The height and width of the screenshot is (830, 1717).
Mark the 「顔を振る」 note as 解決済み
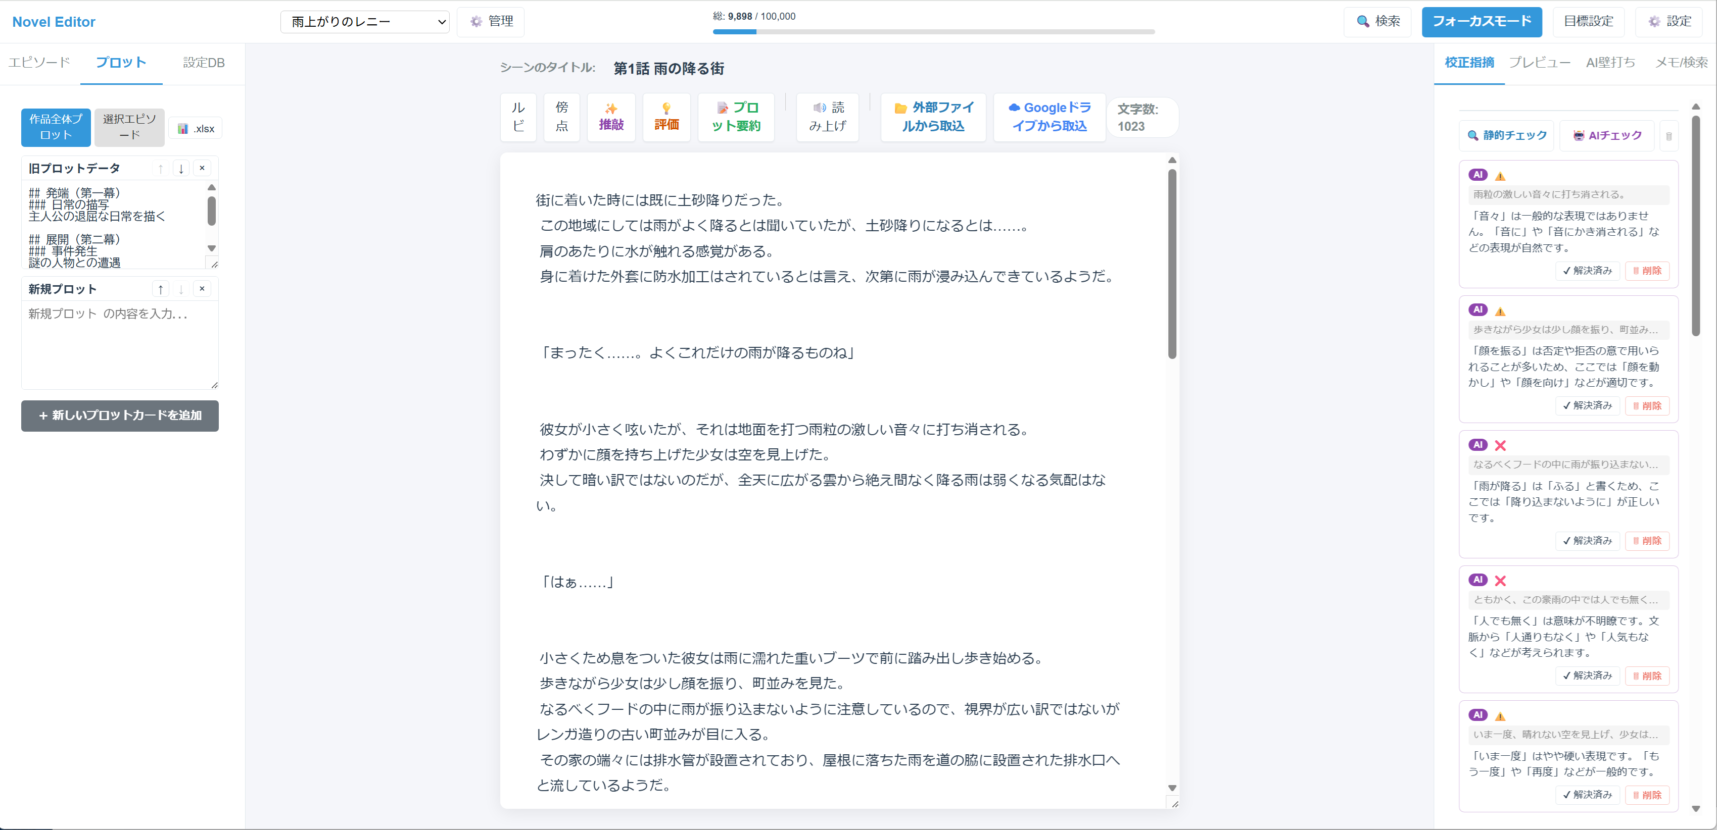[1587, 406]
